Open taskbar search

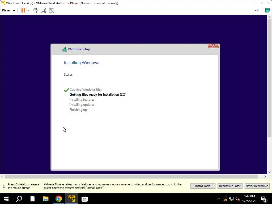pyautogui.click(x=19, y=199)
